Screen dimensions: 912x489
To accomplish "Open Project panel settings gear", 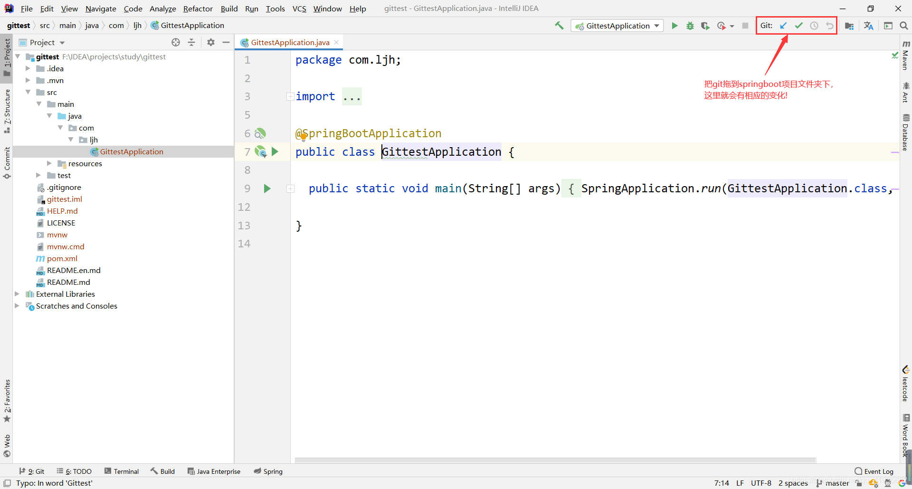I will point(211,42).
